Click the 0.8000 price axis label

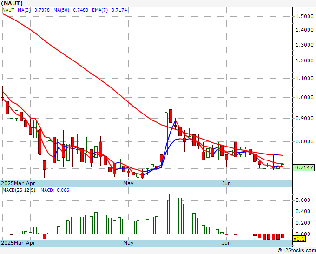click(304, 141)
